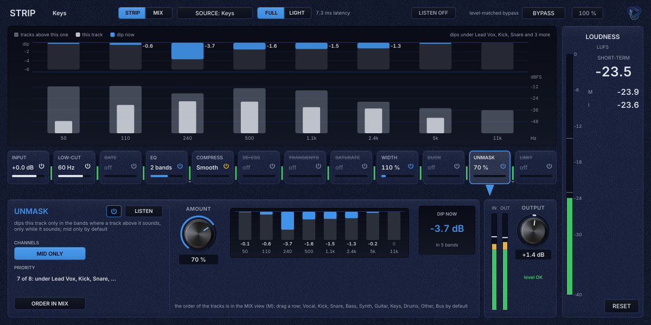Click the +1.4 dB output value field
The height and width of the screenshot is (325, 651).
click(x=533, y=255)
